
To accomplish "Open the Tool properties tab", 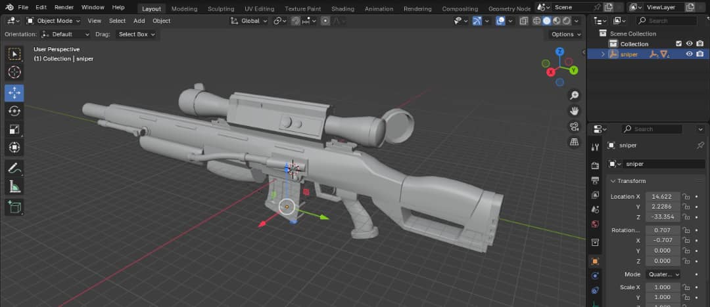I will (596, 147).
